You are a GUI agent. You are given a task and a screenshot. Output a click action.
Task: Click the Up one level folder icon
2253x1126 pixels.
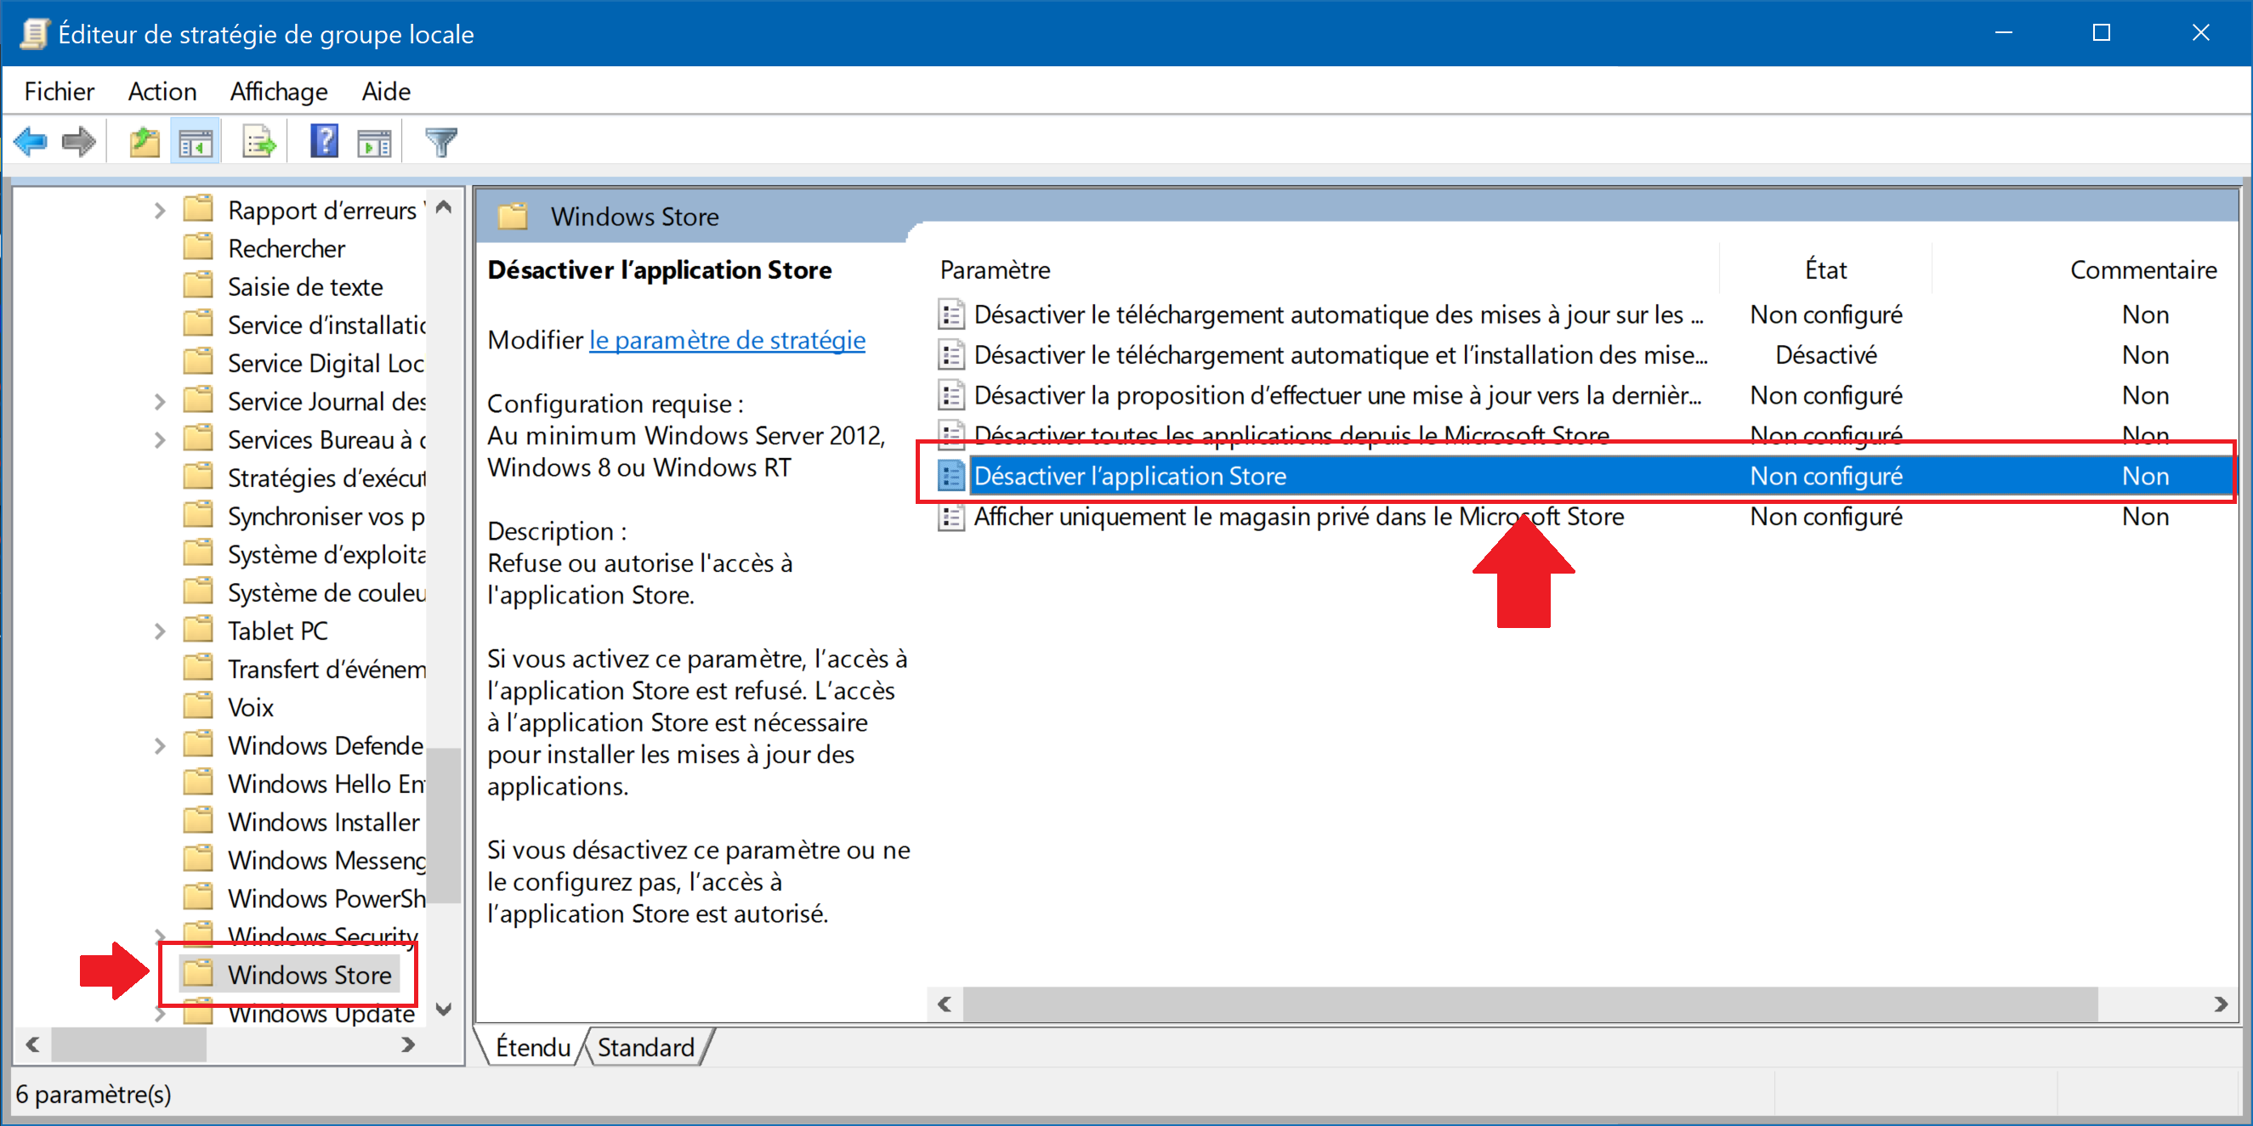[145, 142]
